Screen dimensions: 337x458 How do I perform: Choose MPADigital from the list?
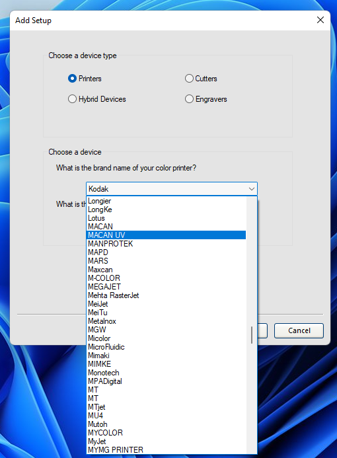166,381
